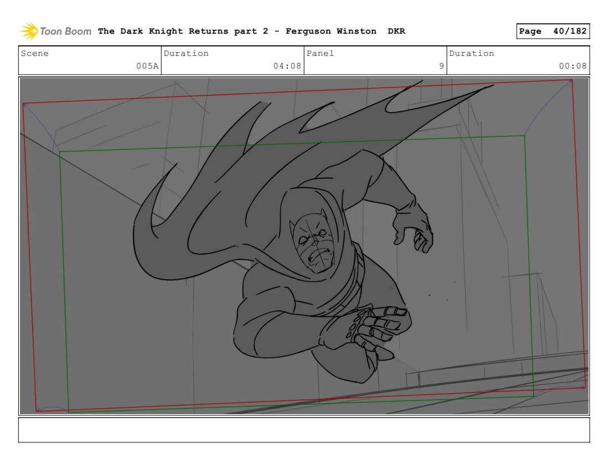Click the page number box 'Page 40/182'

click(x=553, y=31)
